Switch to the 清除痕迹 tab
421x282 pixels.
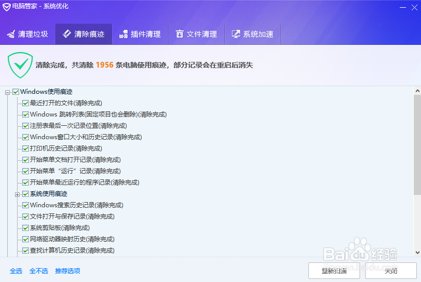[x=84, y=34]
